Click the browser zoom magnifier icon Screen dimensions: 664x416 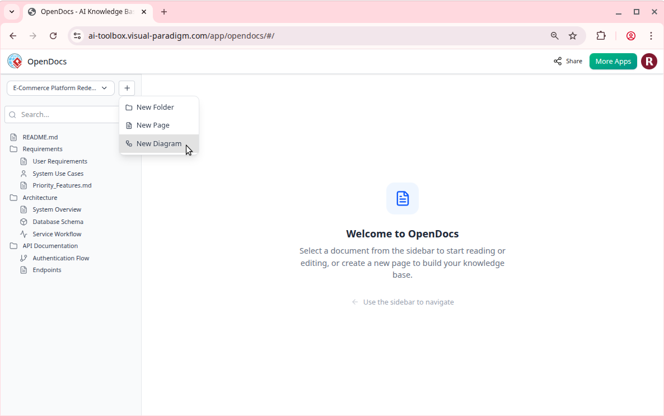554,36
